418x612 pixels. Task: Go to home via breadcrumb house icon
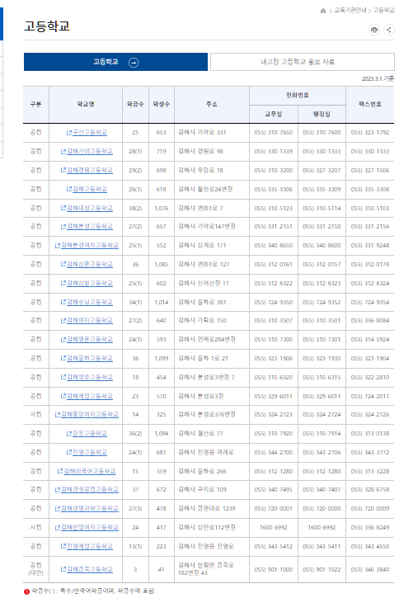tap(322, 11)
